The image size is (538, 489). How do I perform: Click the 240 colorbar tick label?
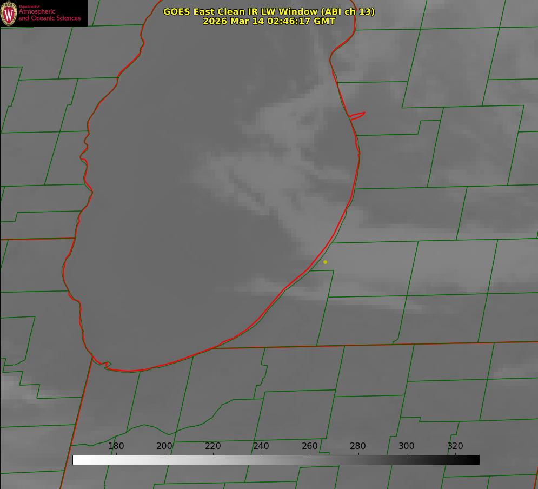tap(261, 446)
